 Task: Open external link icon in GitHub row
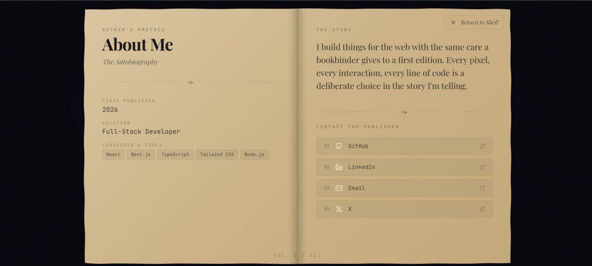coord(482,146)
